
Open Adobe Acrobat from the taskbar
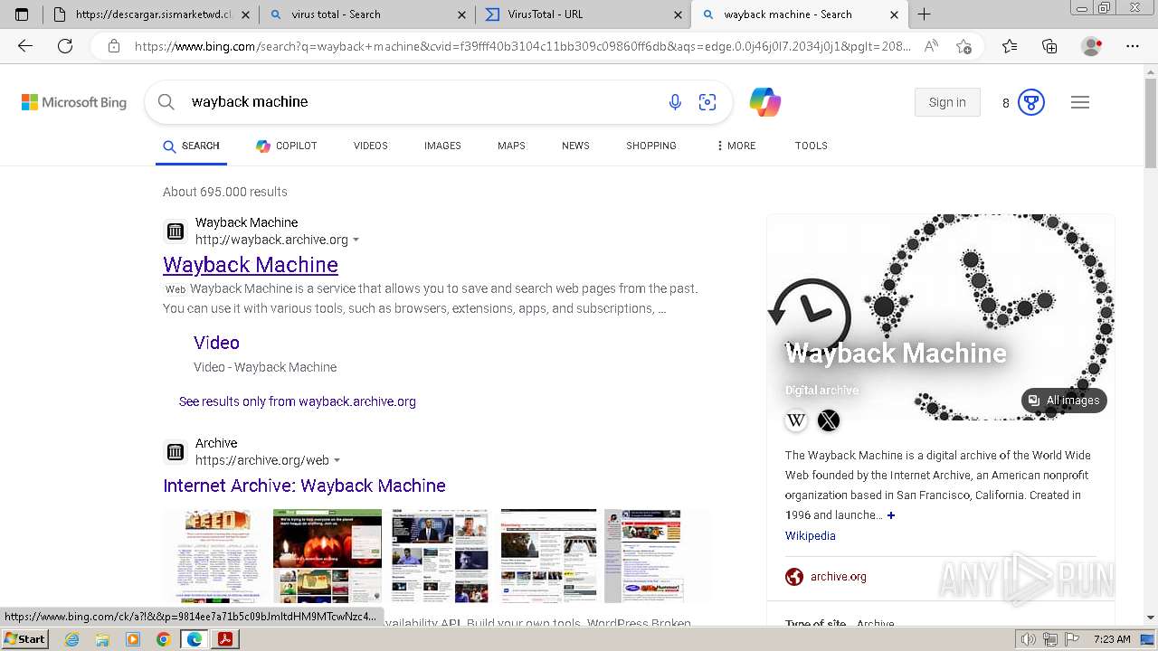click(x=224, y=639)
